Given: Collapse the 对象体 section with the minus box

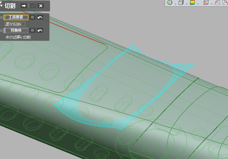Looking at the screenshot, I should click(x=1, y=30).
